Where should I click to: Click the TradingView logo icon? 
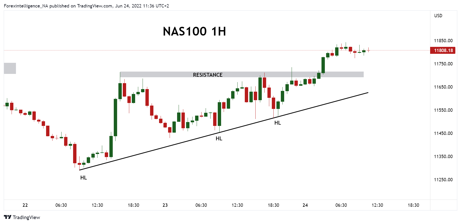click(7, 217)
